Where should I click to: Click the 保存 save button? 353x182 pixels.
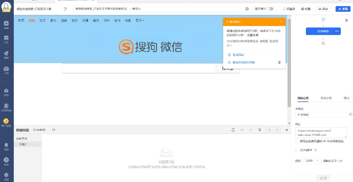tap(323, 9)
